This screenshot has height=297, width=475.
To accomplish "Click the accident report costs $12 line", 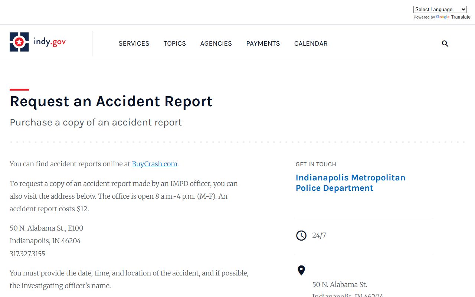I will [x=49, y=209].
